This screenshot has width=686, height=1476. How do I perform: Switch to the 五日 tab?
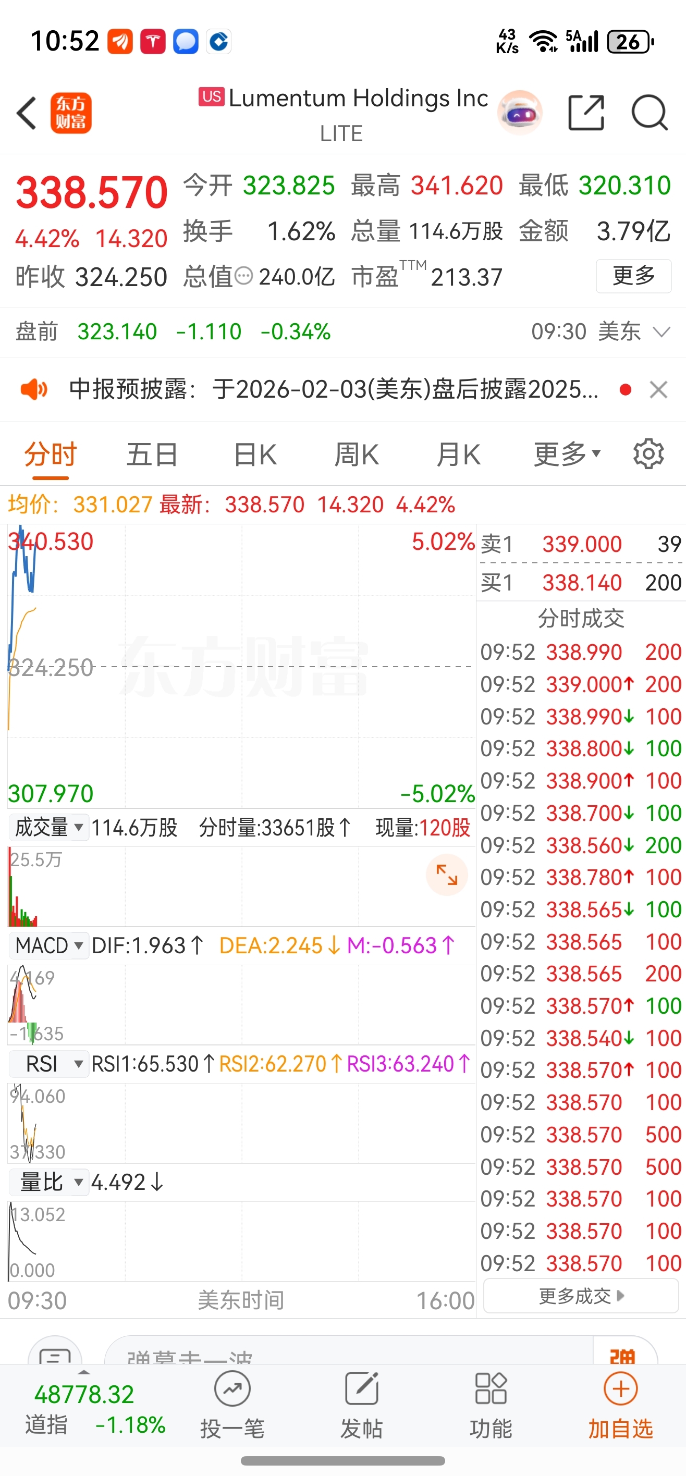152,454
